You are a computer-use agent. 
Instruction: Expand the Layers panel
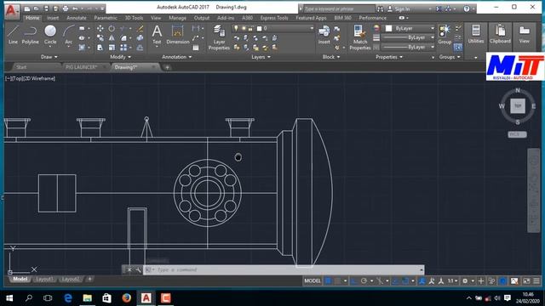[x=261, y=57]
